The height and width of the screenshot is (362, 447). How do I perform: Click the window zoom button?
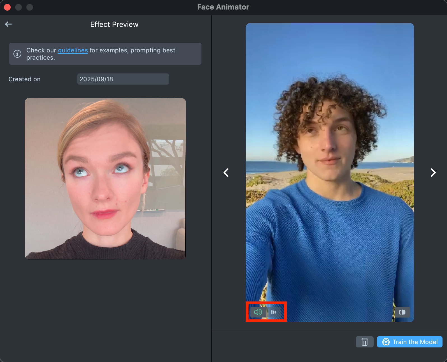coord(30,7)
